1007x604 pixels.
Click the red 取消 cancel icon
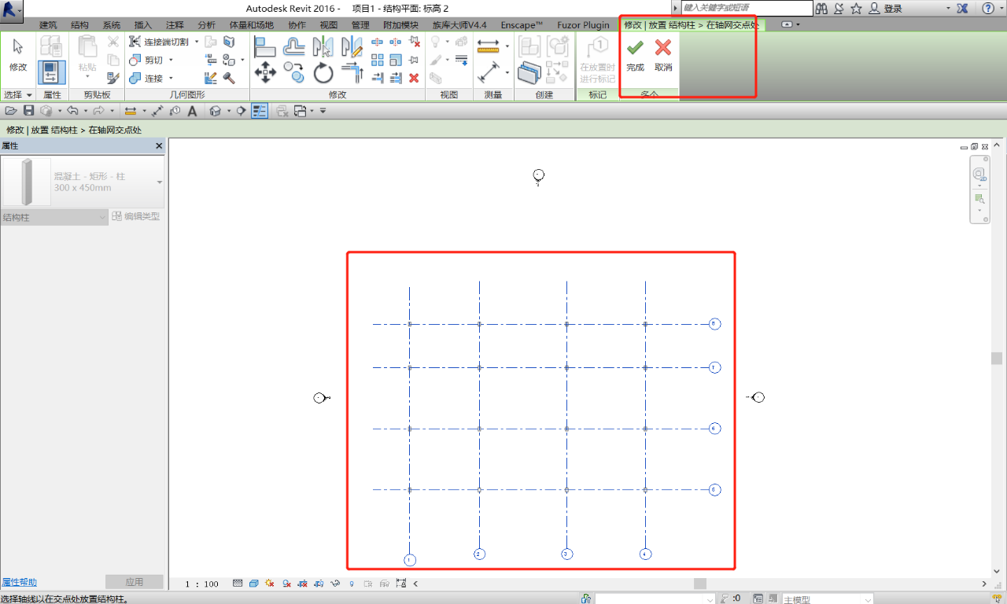(x=663, y=48)
